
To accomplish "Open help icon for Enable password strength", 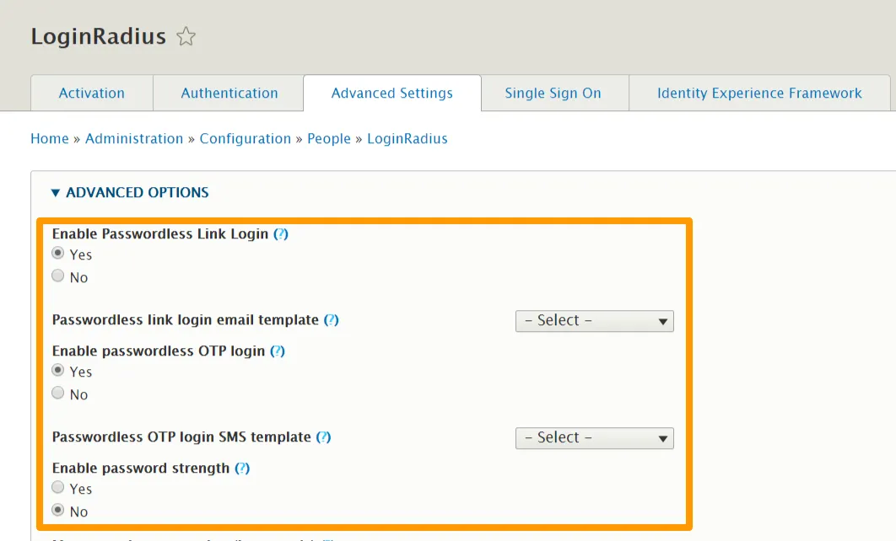I will tap(242, 469).
